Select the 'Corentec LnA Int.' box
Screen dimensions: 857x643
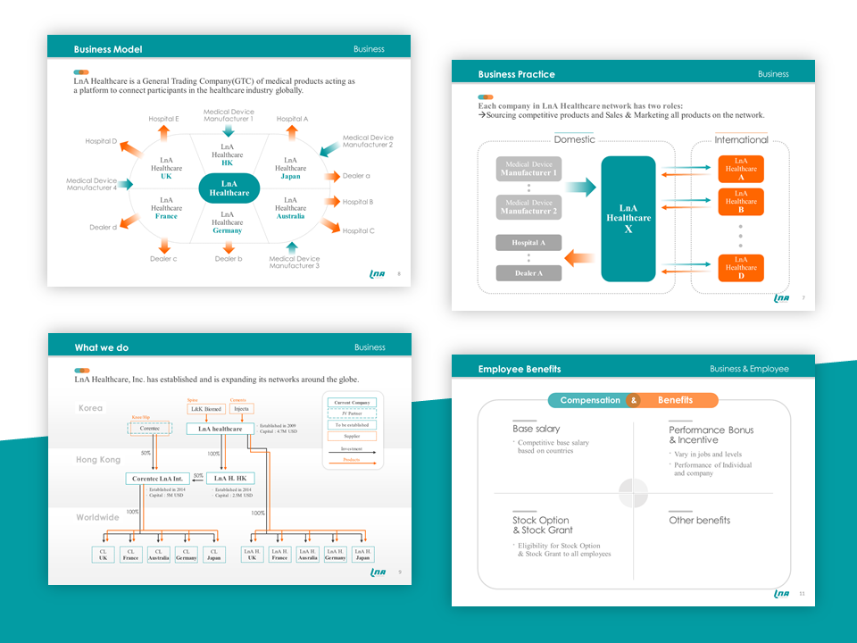[157, 479]
